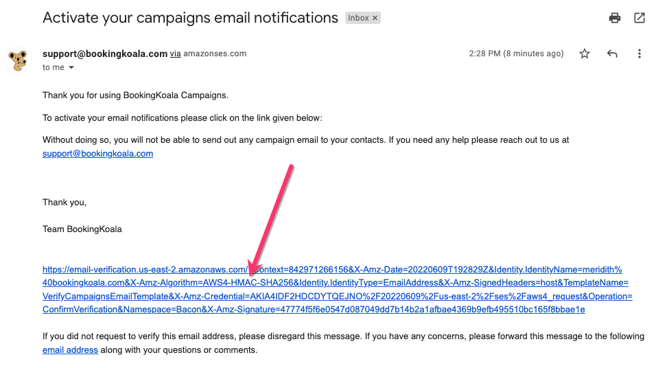
Task: Click the "Thank you for using BookingKoala Campaigns" line
Action: (x=135, y=95)
